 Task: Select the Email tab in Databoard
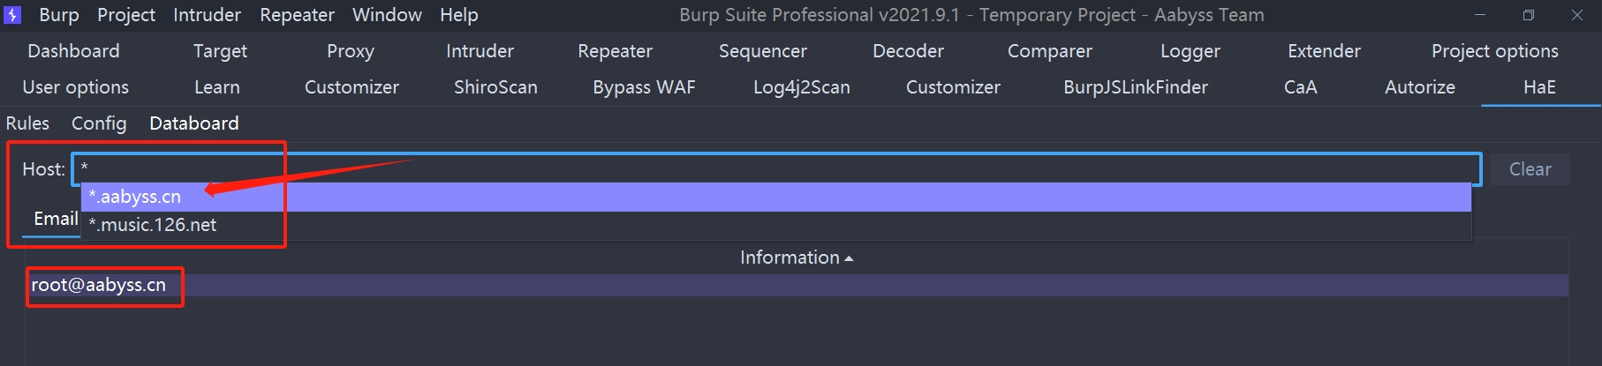(x=56, y=219)
